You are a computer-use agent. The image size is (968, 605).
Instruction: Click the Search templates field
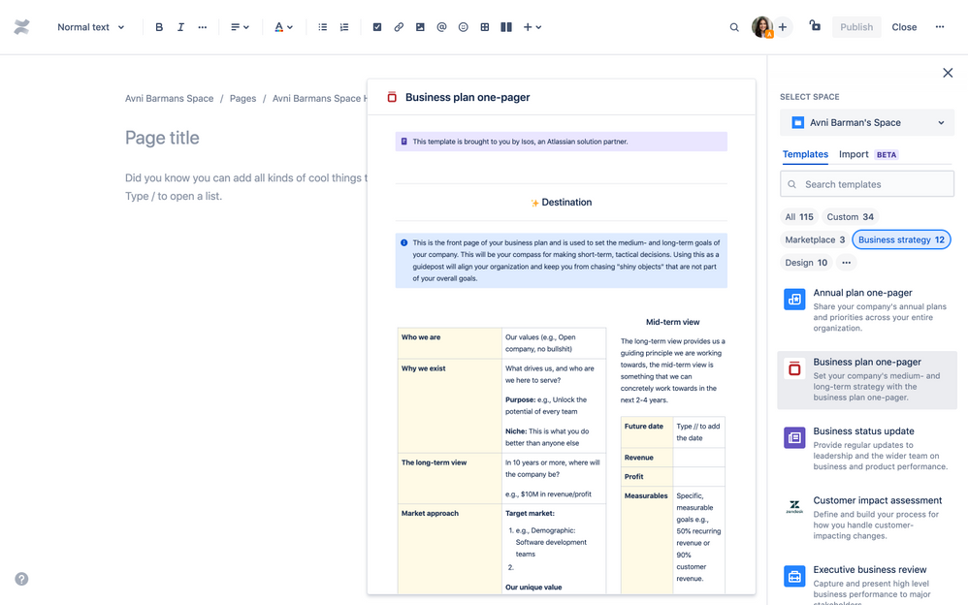[x=867, y=184]
